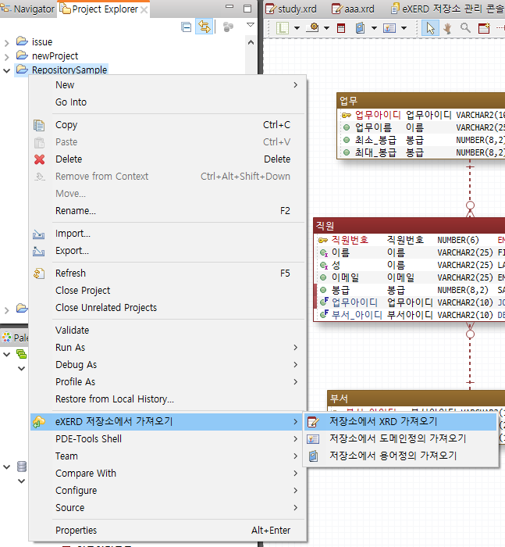The image size is (505, 547).
Task: Expand the issue project folder
Action: pos(6,42)
